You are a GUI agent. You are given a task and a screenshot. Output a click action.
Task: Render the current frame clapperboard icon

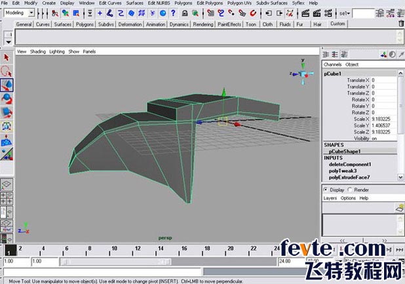tap(305, 13)
